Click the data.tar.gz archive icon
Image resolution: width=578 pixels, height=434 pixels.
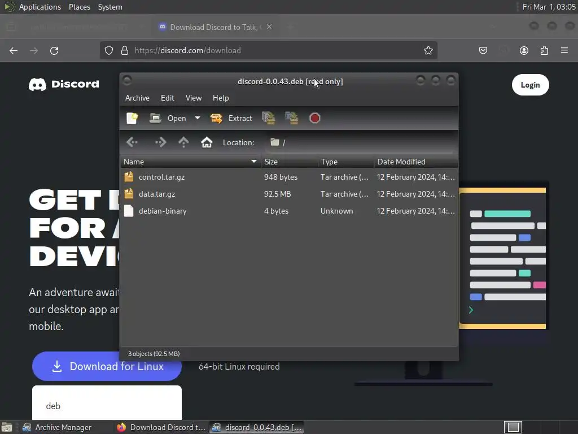(129, 194)
